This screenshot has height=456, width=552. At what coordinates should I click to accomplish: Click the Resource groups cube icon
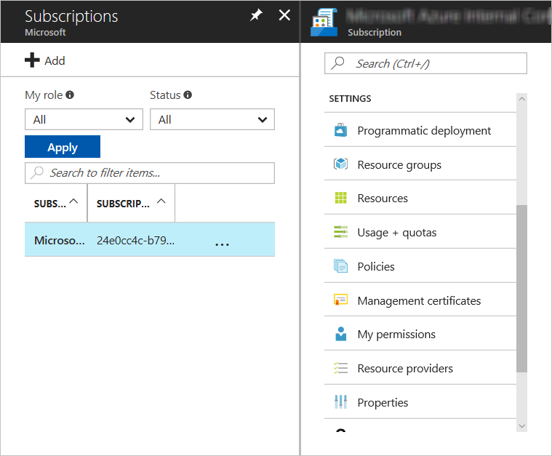coord(340,164)
